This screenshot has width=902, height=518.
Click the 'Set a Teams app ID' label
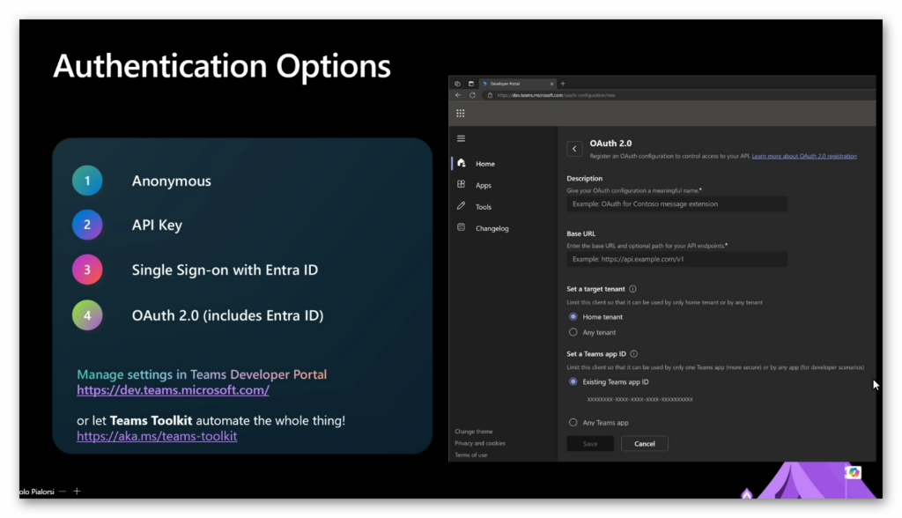[x=596, y=354]
